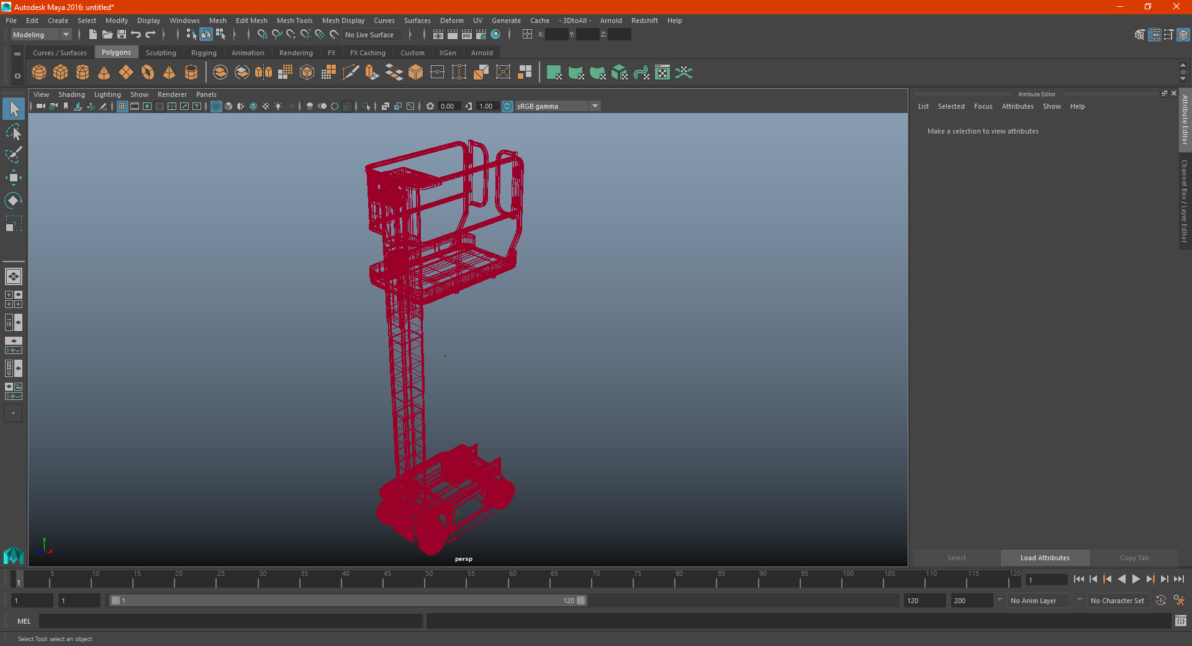Activate the Paint Selection tool
This screenshot has width=1192, height=646.
point(14,155)
